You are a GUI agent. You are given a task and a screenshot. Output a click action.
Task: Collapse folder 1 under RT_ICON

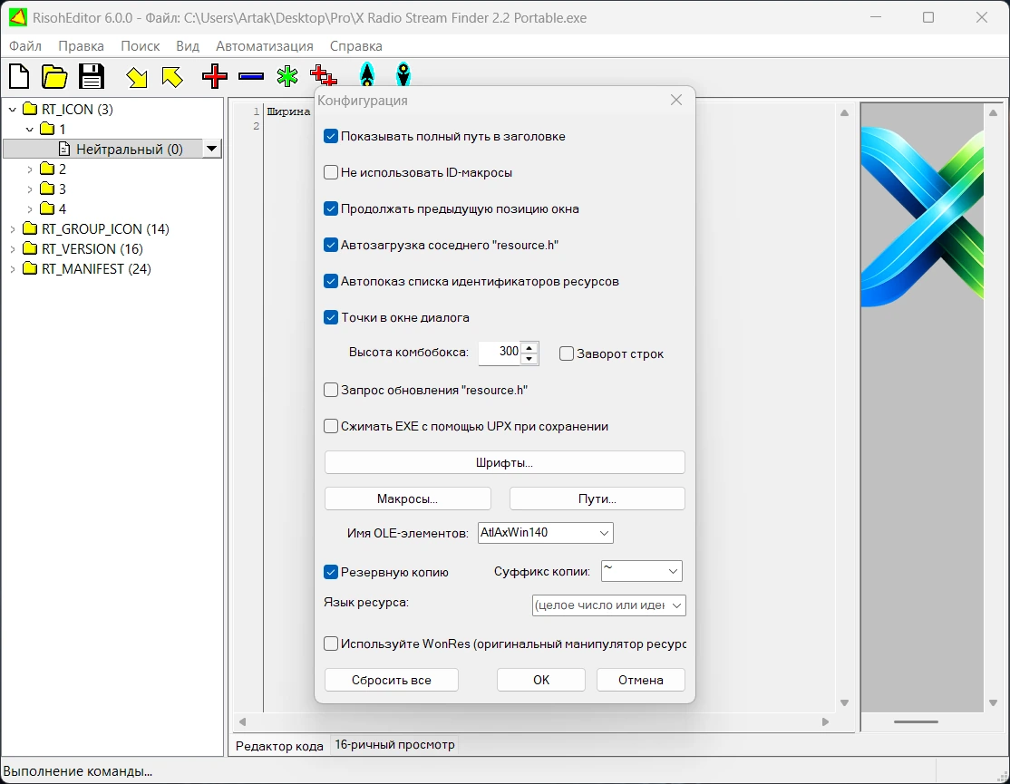pos(29,130)
